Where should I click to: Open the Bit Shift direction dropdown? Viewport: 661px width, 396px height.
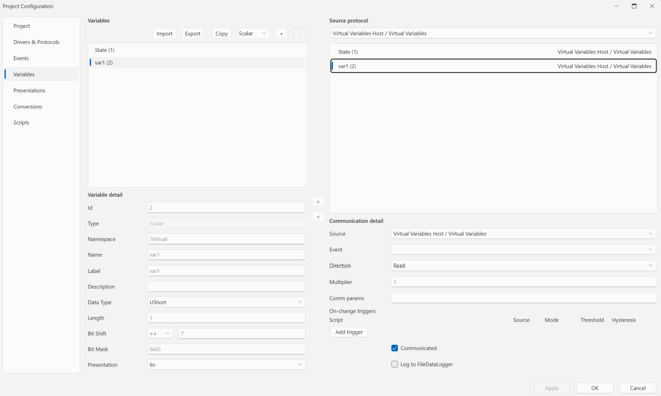[x=160, y=334]
